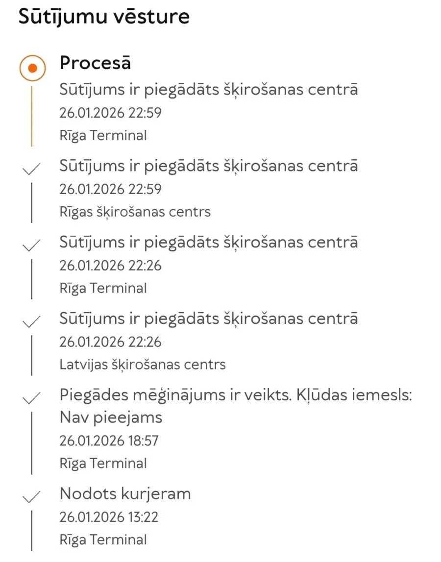The height and width of the screenshot is (562, 441).
Task: Select the 26.01.2026 18:57 timestamp
Action: point(109,440)
